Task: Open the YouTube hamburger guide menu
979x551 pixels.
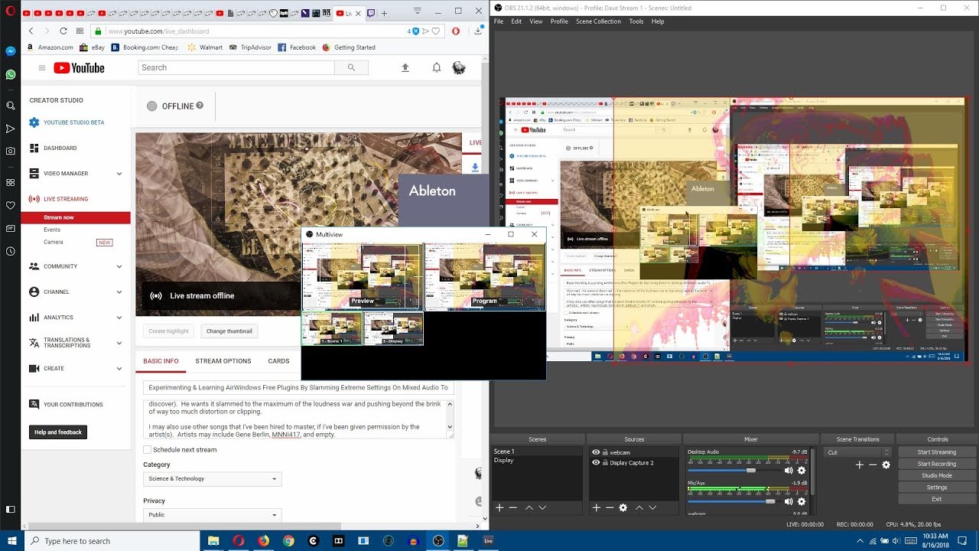Action: pos(42,67)
